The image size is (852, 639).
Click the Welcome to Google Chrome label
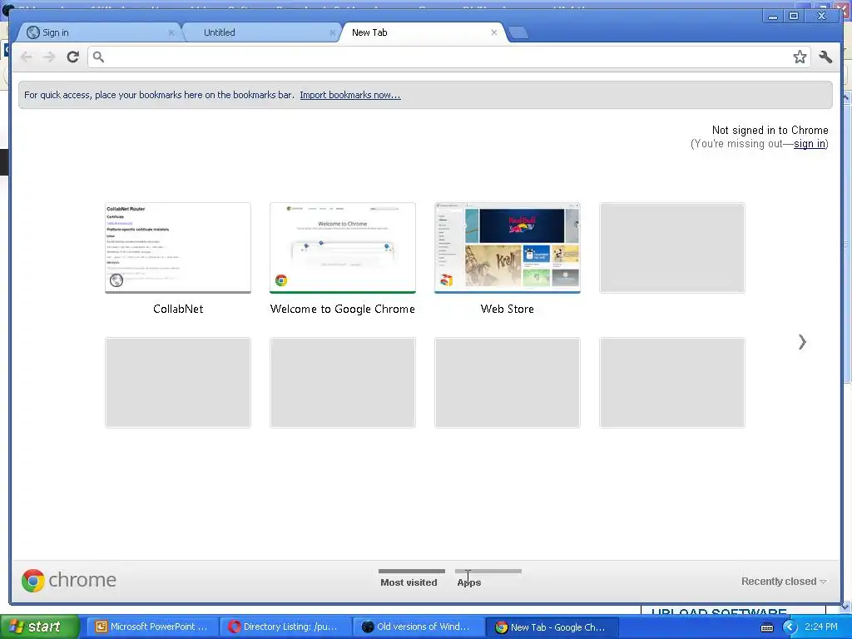tap(342, 310)
